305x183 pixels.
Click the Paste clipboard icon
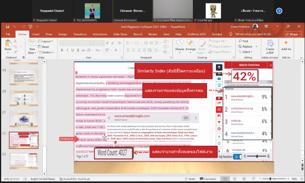tap(8, 45)
